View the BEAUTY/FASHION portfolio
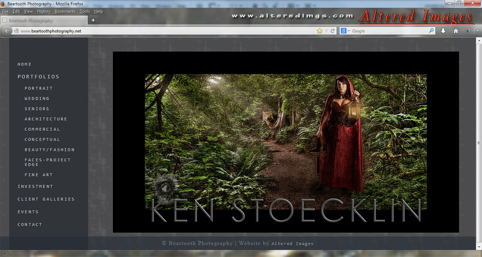Viewport: 482px width, 257px height. [x=49, y=150]
